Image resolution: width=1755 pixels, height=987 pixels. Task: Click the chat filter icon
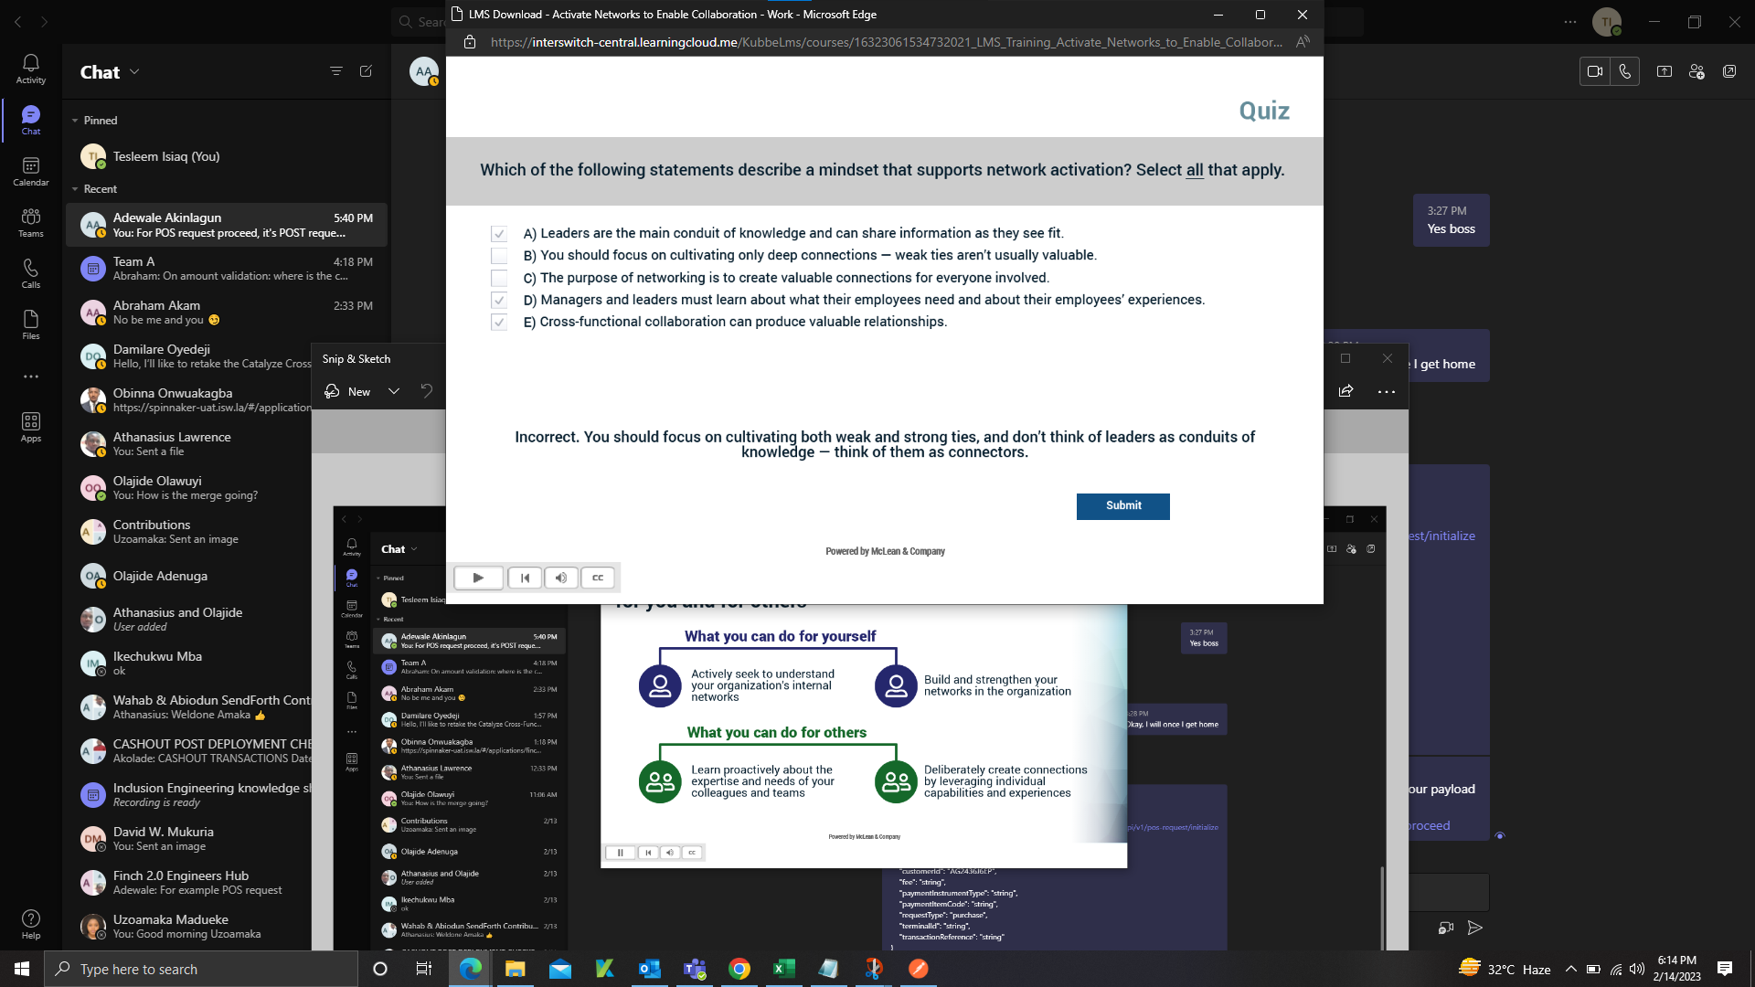335,71
